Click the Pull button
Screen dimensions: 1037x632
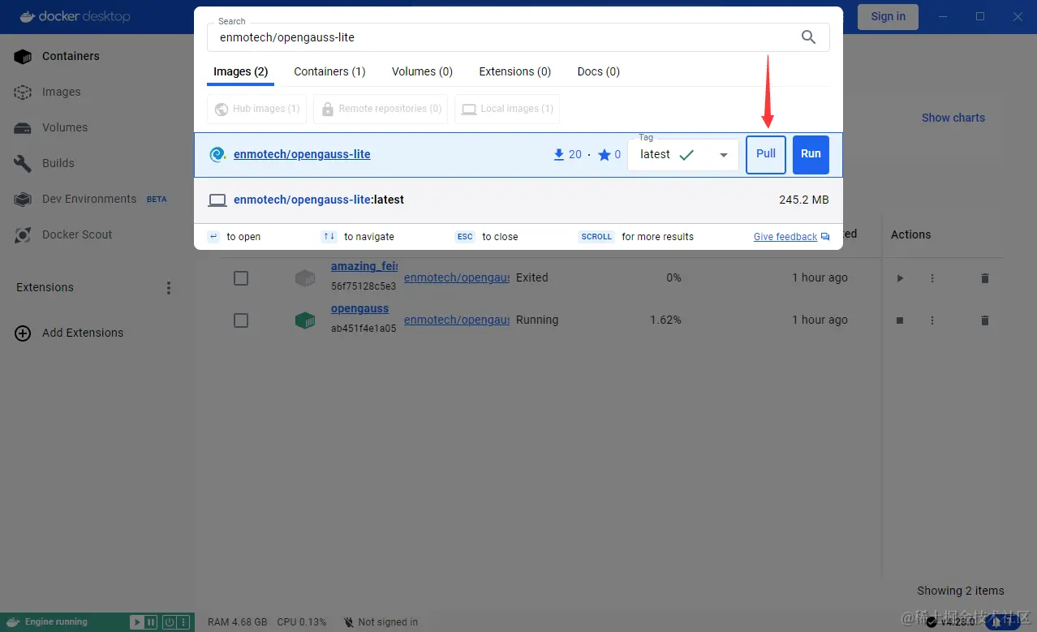[x=766, y=154]
